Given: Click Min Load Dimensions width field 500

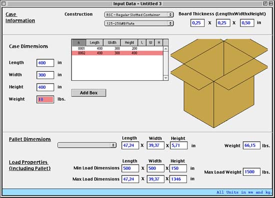Looking at the screenshot, I should (155, 168).
